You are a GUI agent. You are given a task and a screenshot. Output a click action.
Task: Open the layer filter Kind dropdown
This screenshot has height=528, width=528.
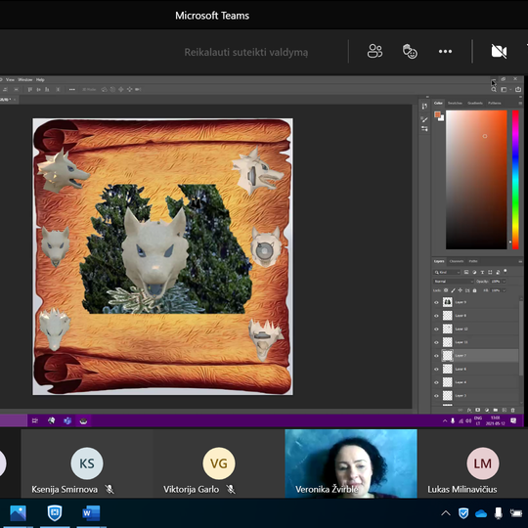(447, 272)
